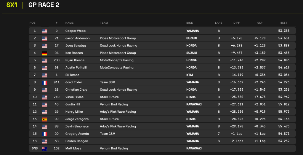
Task: Click the POS column header
Action: click(x=32, y=23)
